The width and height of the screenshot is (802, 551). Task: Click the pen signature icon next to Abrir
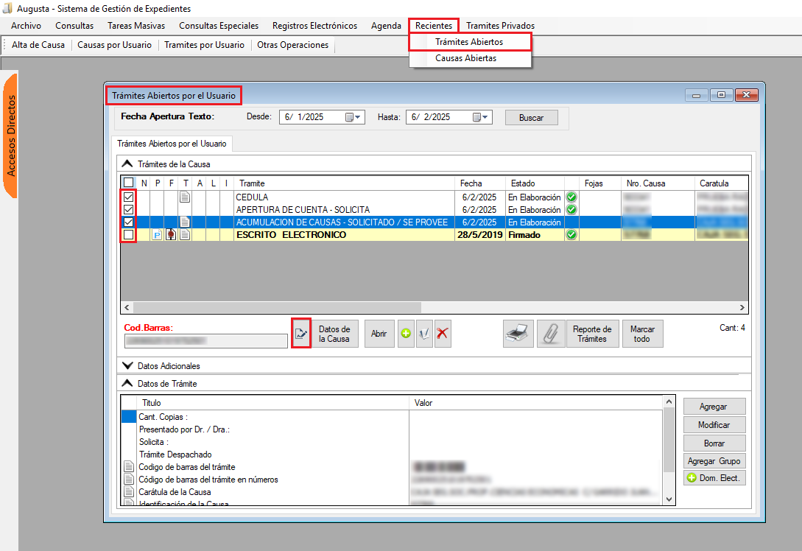click(424, 334)
